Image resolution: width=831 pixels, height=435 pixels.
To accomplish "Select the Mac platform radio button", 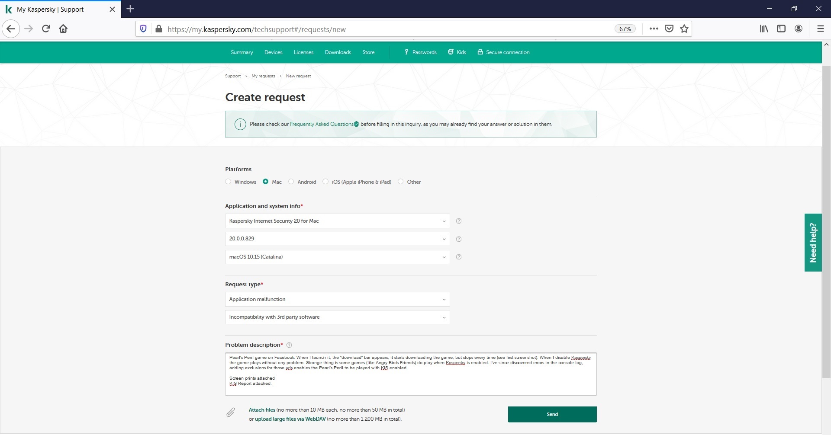I will point(265,182).
